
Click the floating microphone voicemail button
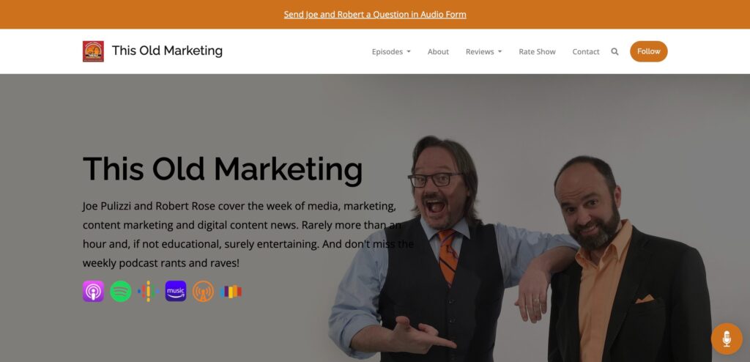(727, 339)
